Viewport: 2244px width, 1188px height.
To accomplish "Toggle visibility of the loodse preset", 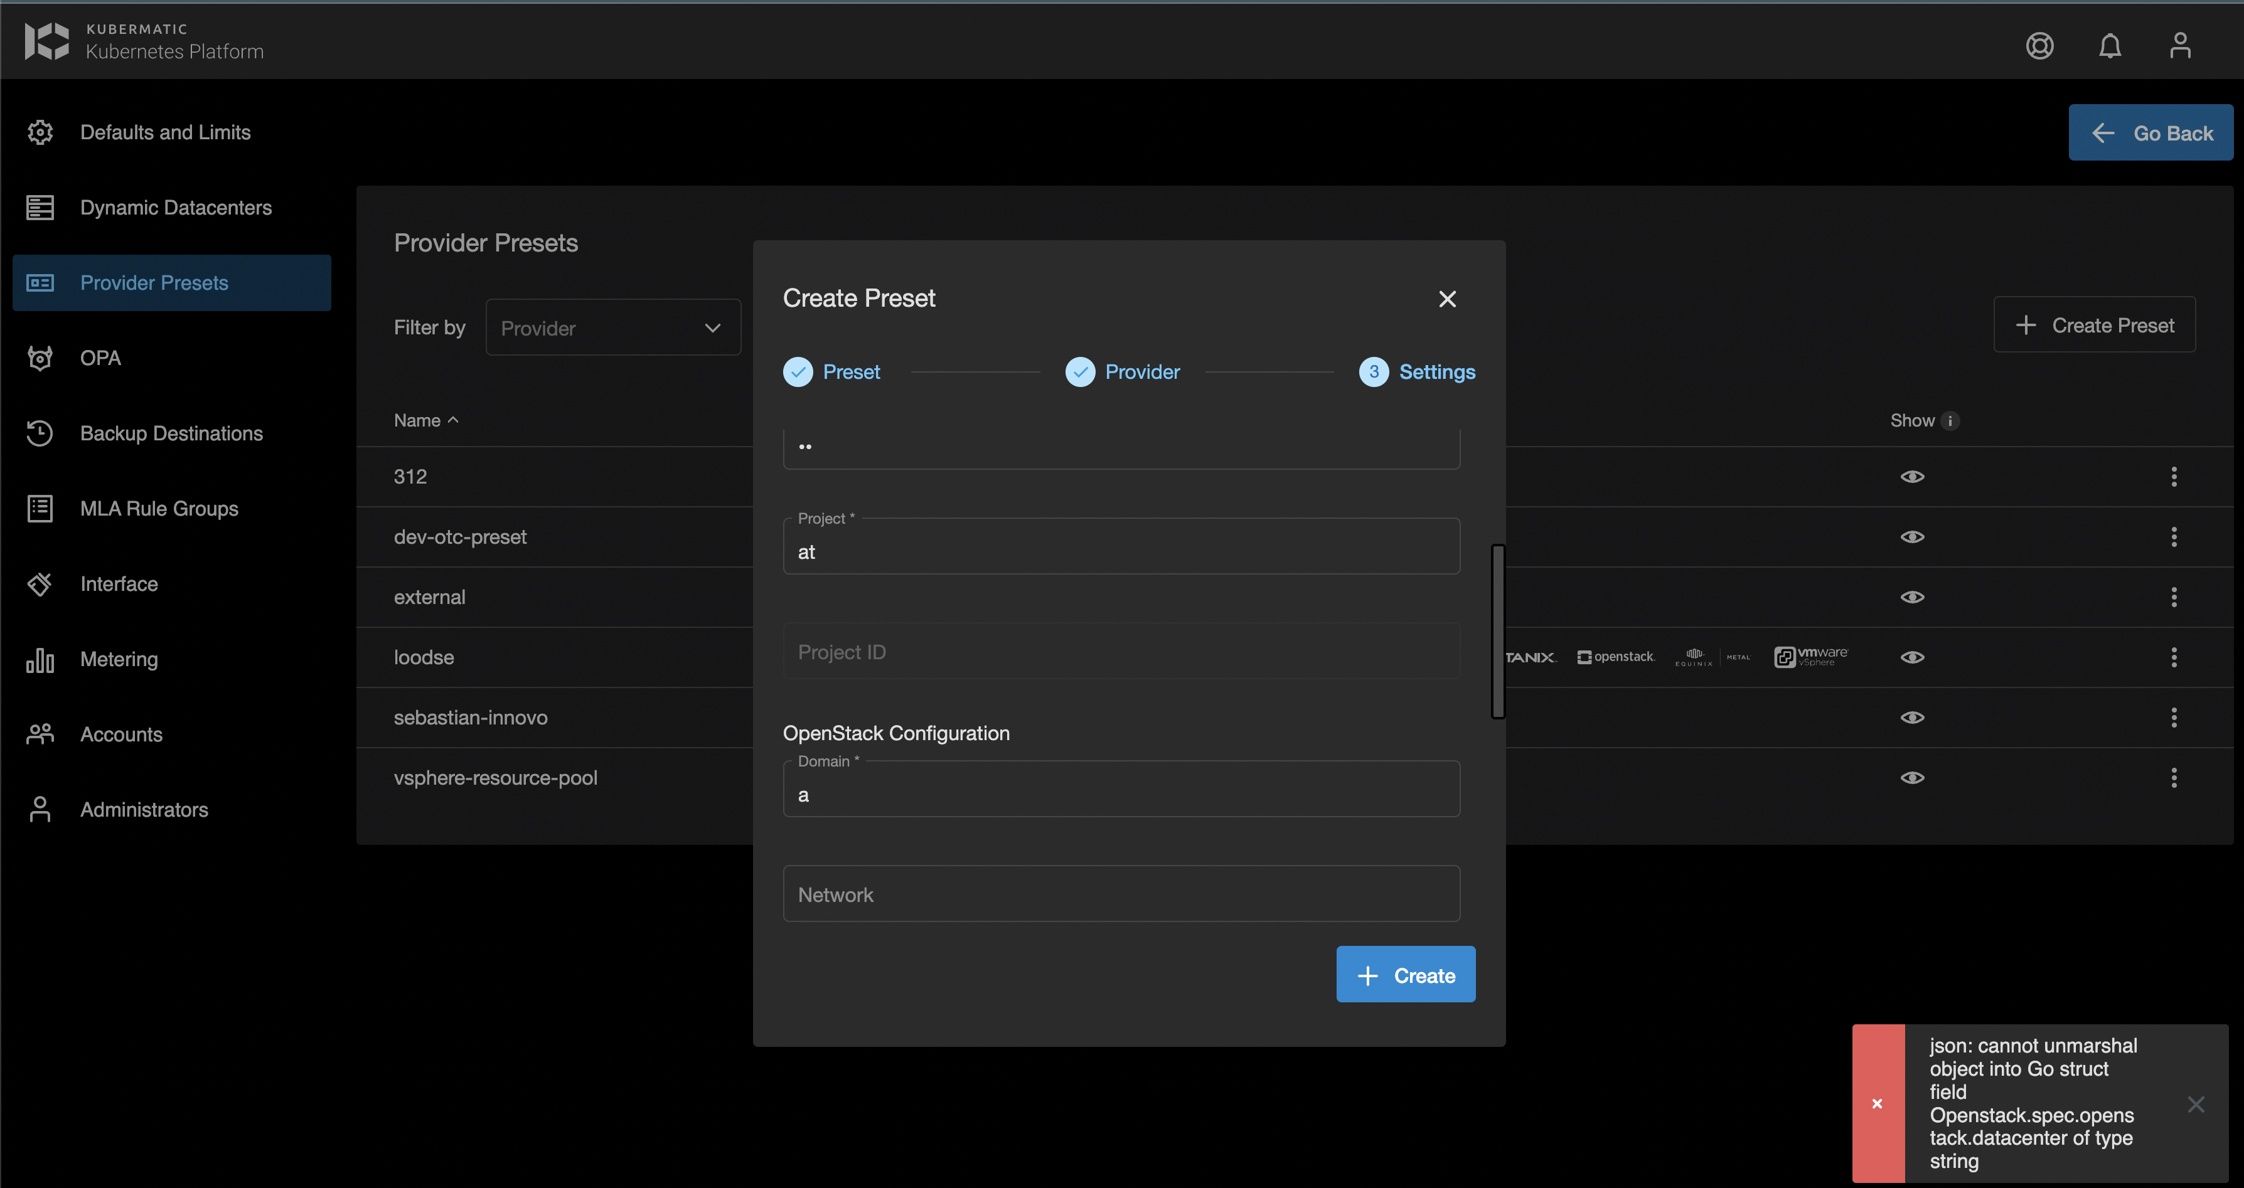I will coord(1912,657).
